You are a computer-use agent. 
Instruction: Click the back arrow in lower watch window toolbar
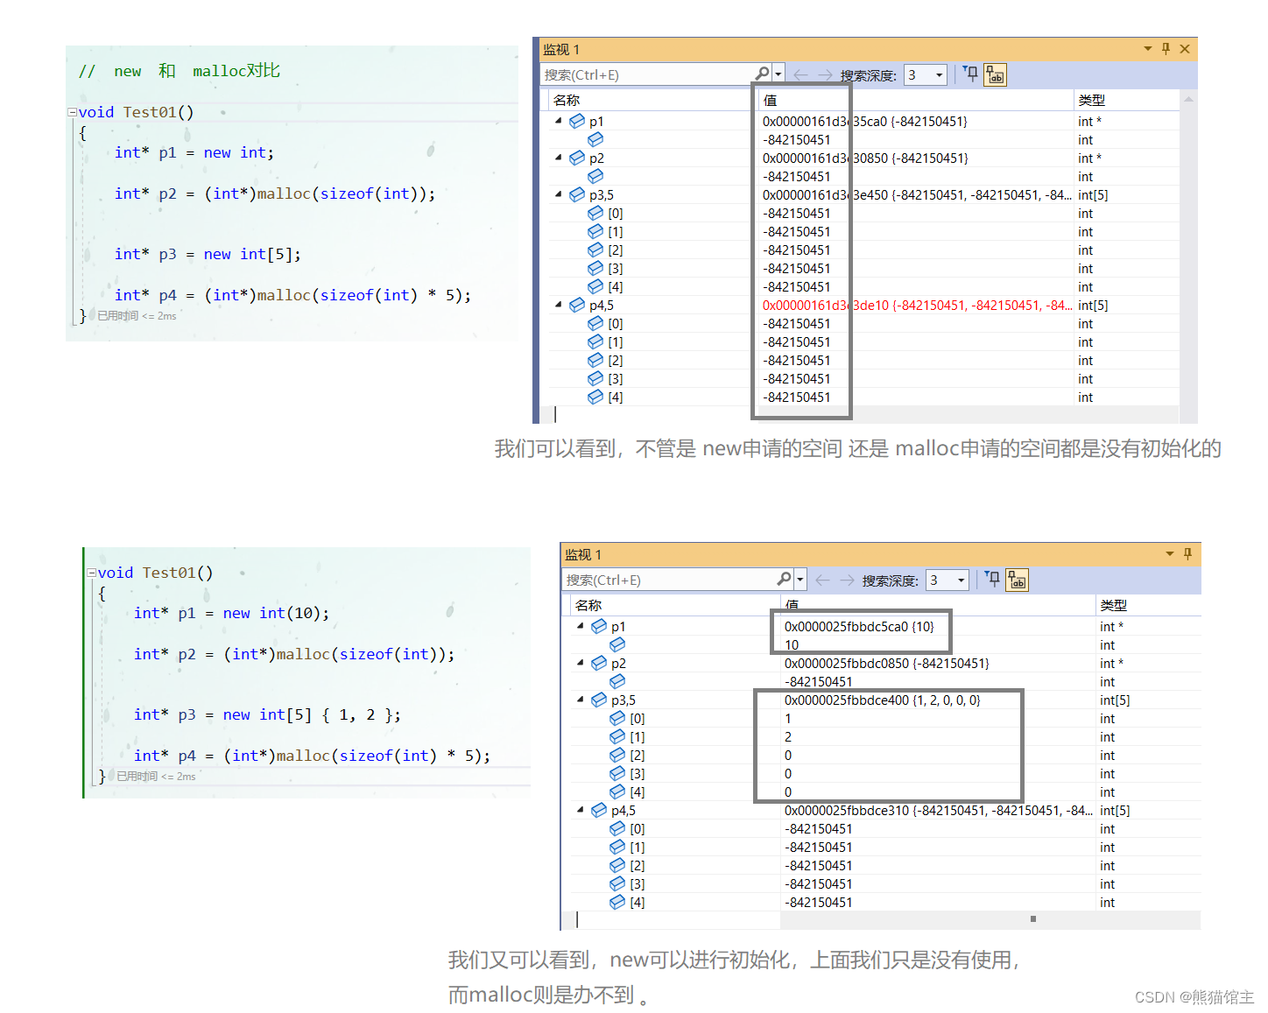tap(822, 580)
